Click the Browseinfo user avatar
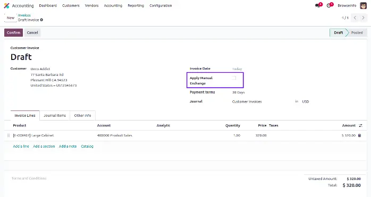 click(363, 6)
